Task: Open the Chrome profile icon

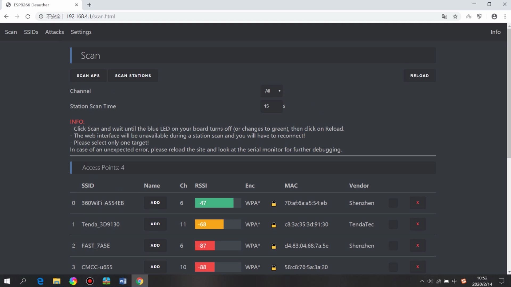Action: coord(494,16)
